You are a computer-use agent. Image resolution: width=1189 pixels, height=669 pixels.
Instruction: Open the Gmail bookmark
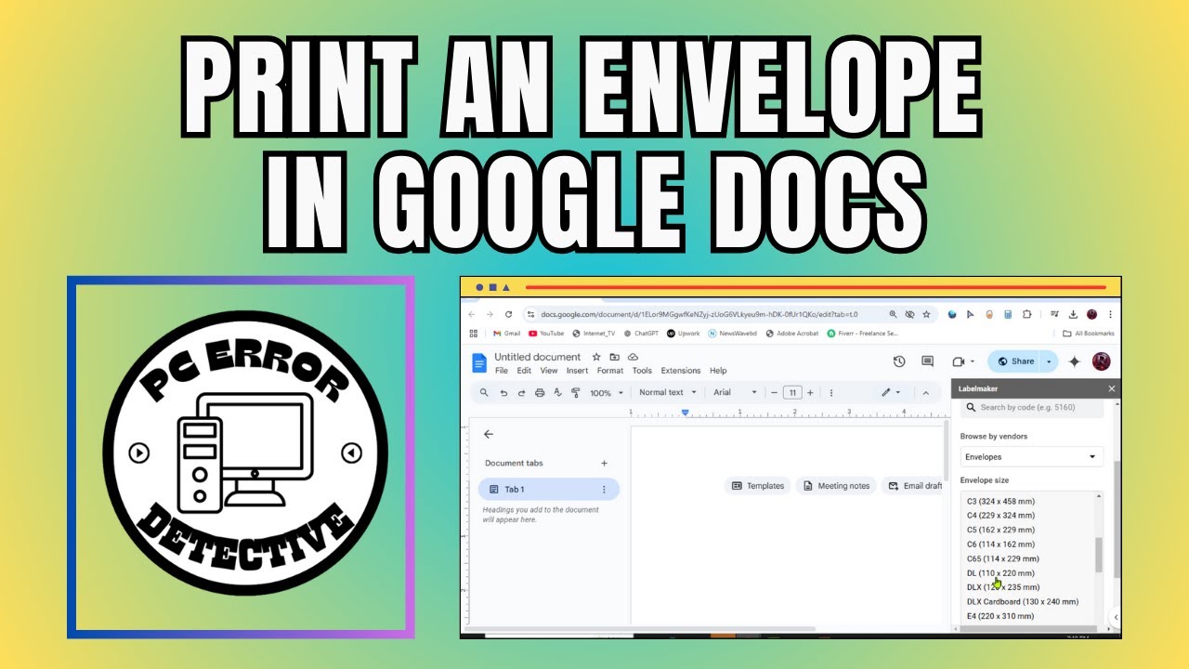pos(506,333)
